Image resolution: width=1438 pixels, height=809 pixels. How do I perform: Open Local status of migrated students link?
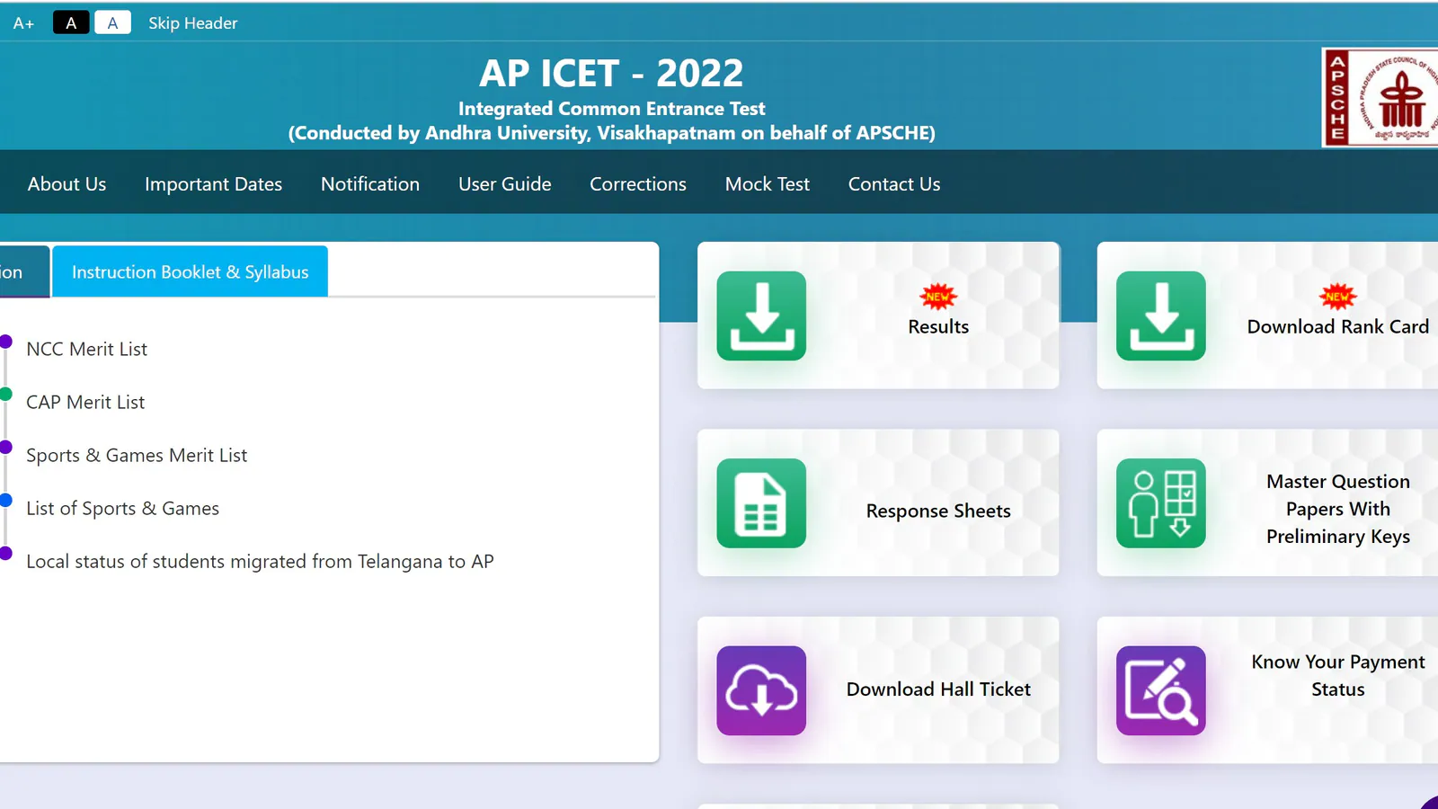(260, 562)
